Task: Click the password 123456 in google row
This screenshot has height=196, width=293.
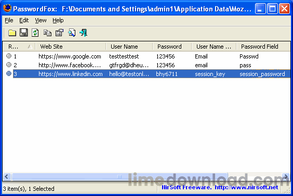Action: click(165, 56)
